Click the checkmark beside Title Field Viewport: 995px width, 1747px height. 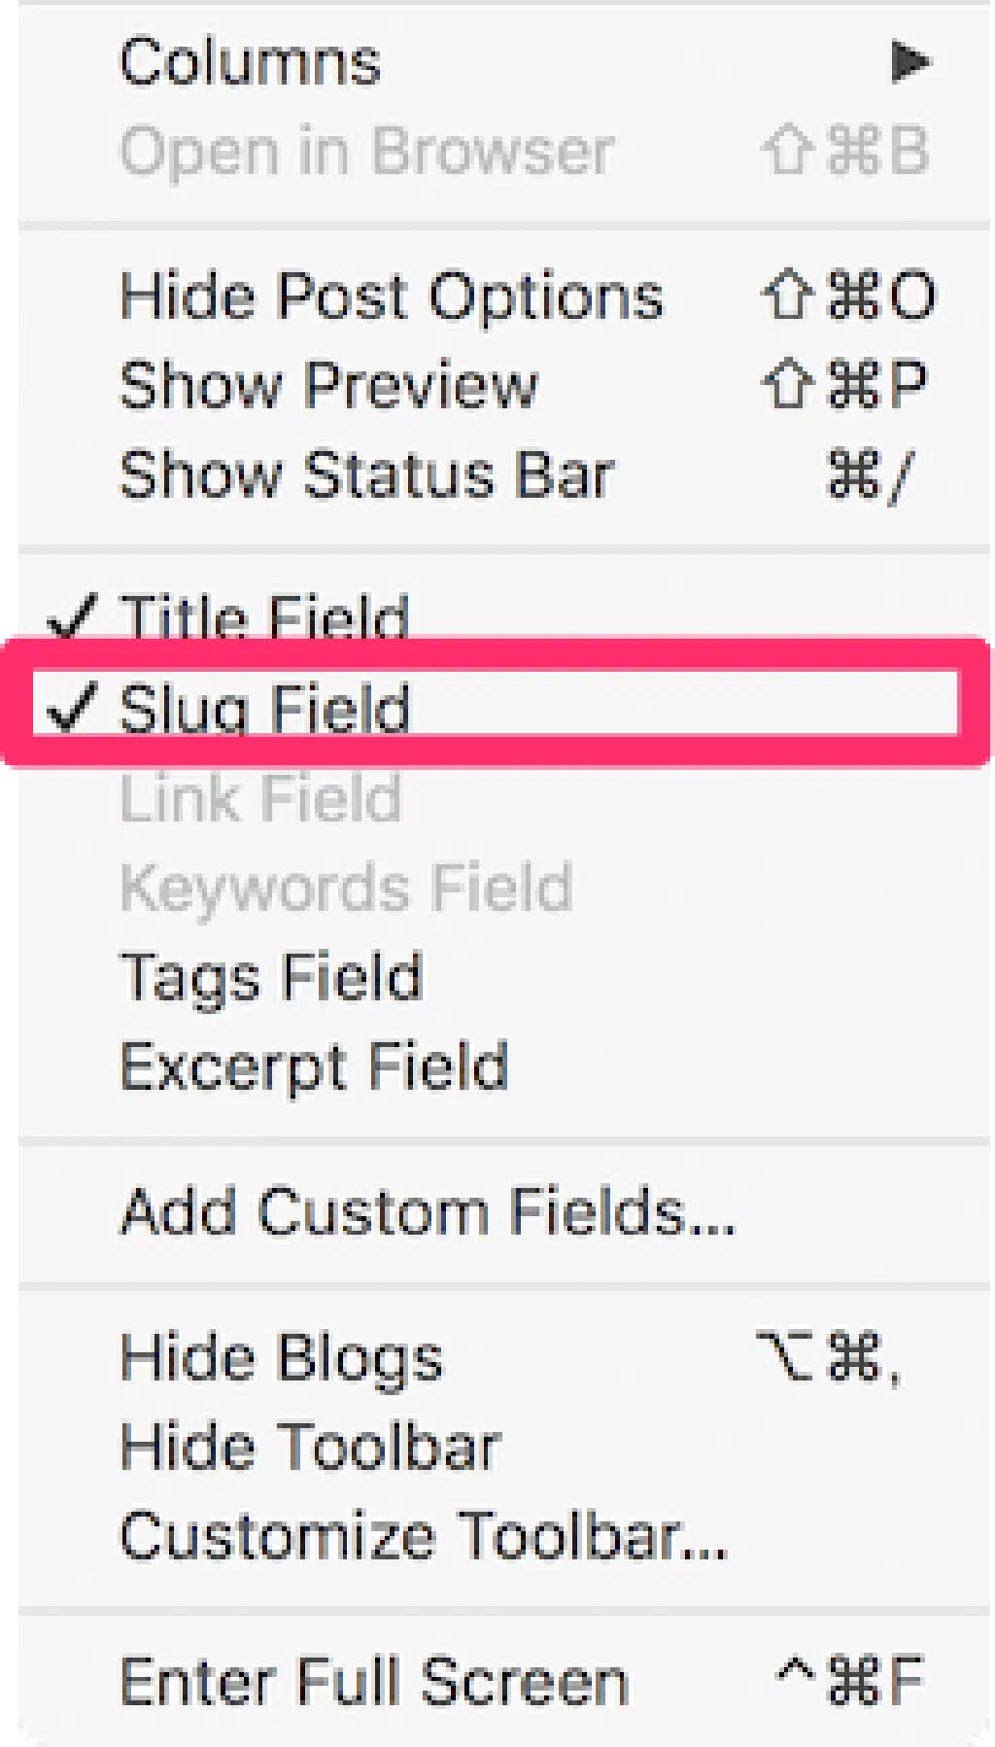(72, 616)
